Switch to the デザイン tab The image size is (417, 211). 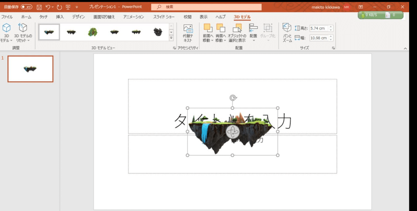point(79,17)
